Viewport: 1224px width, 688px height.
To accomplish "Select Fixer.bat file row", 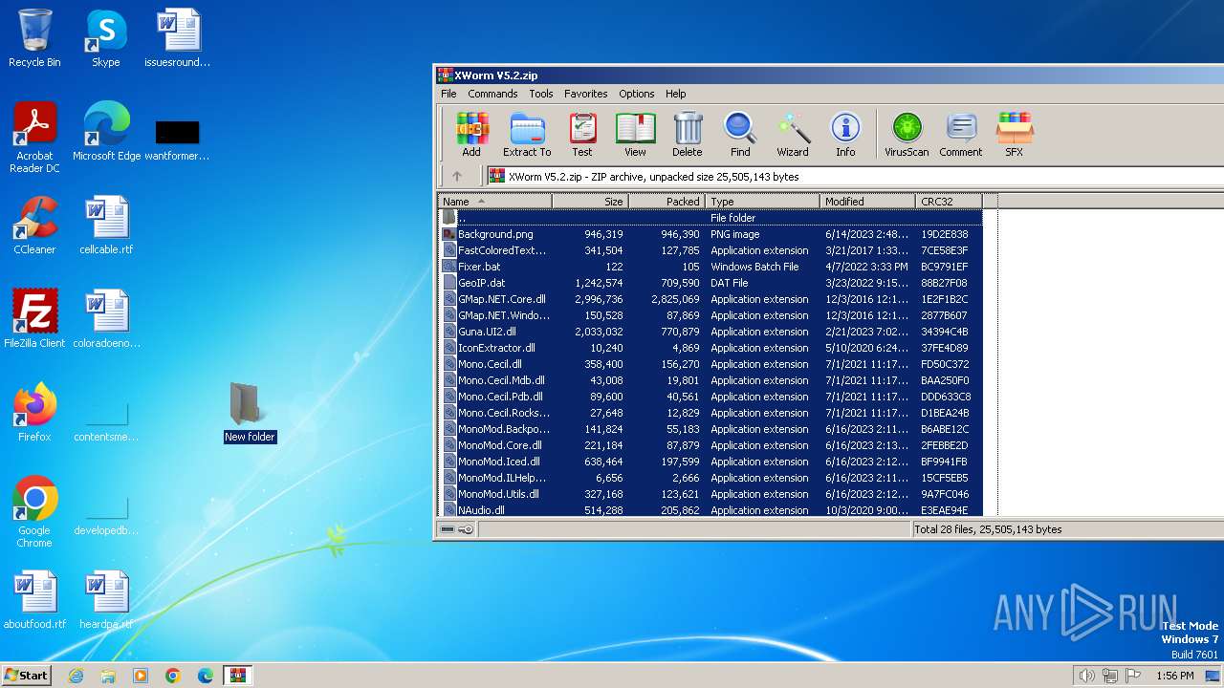I will tap(710, 267).
